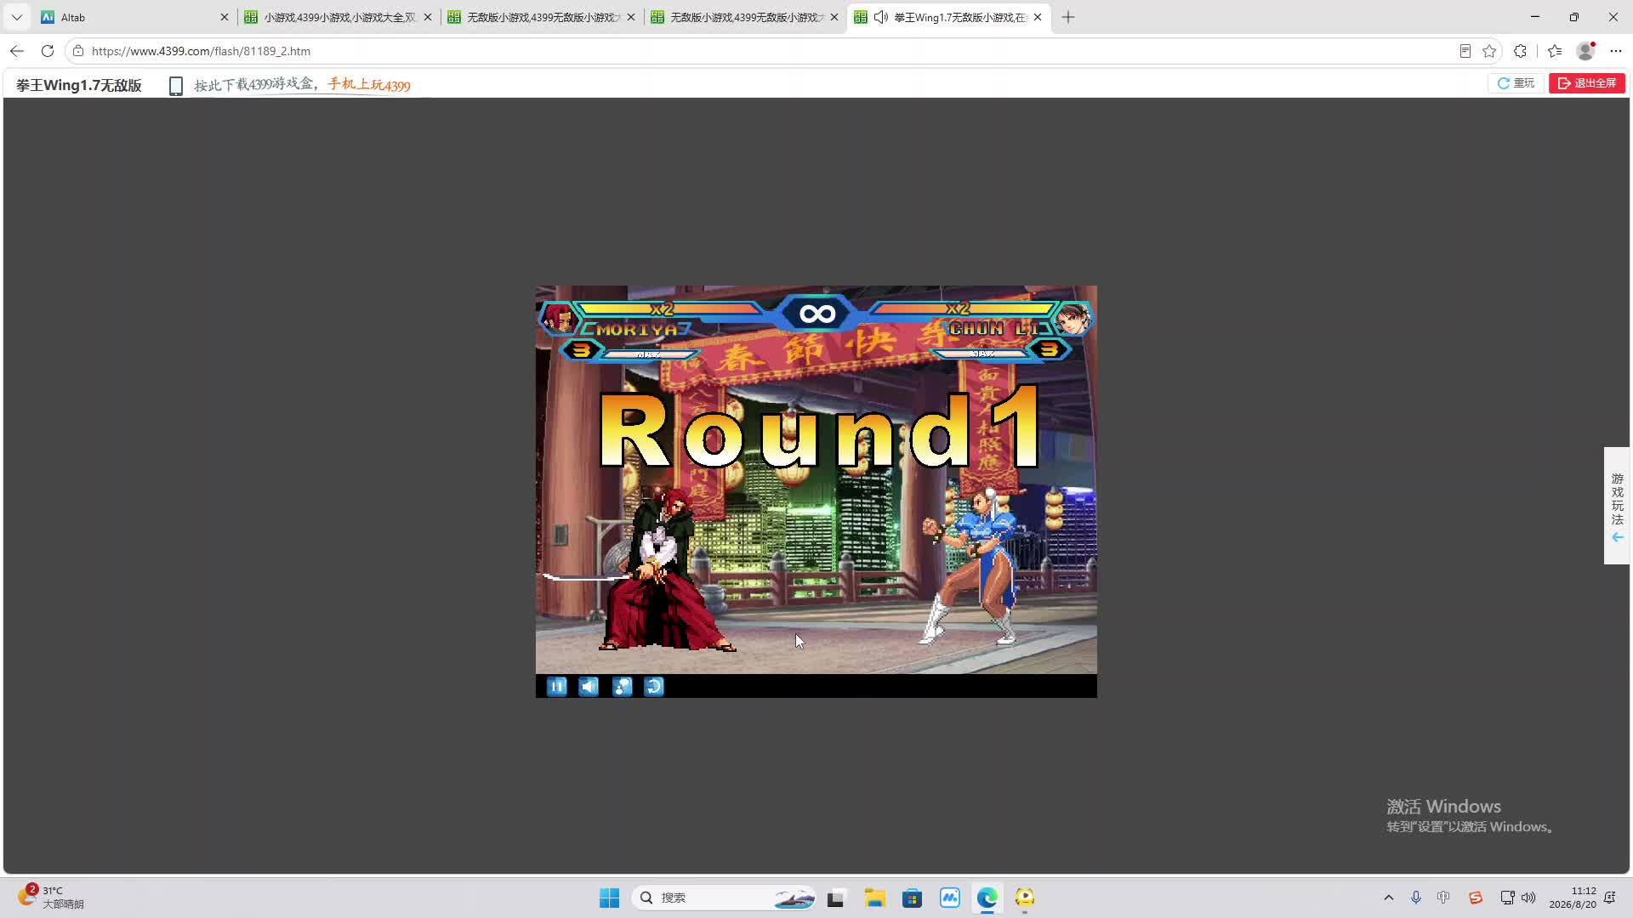Open the notification center bell icon
Image resolution: width=1633 pixels, height=918 pixels.
point(1610,898)
